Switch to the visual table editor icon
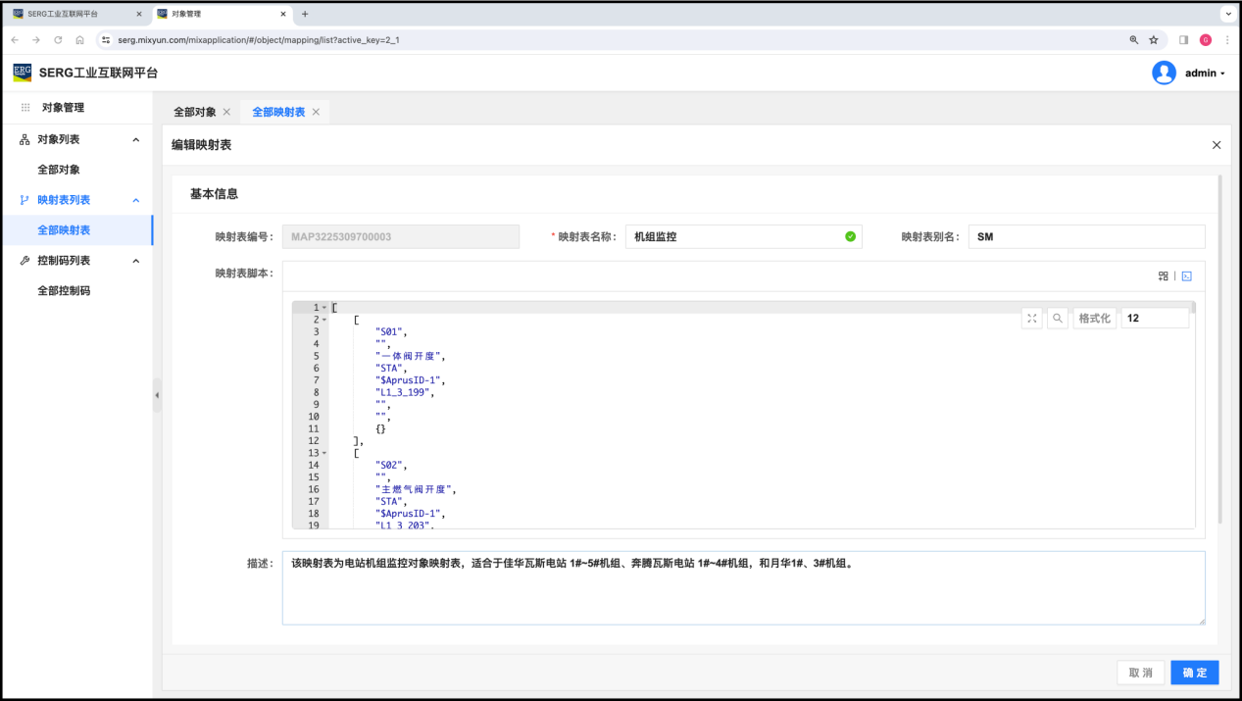The height and width of the screenshot is (701, 1242). click(1164, 276)
